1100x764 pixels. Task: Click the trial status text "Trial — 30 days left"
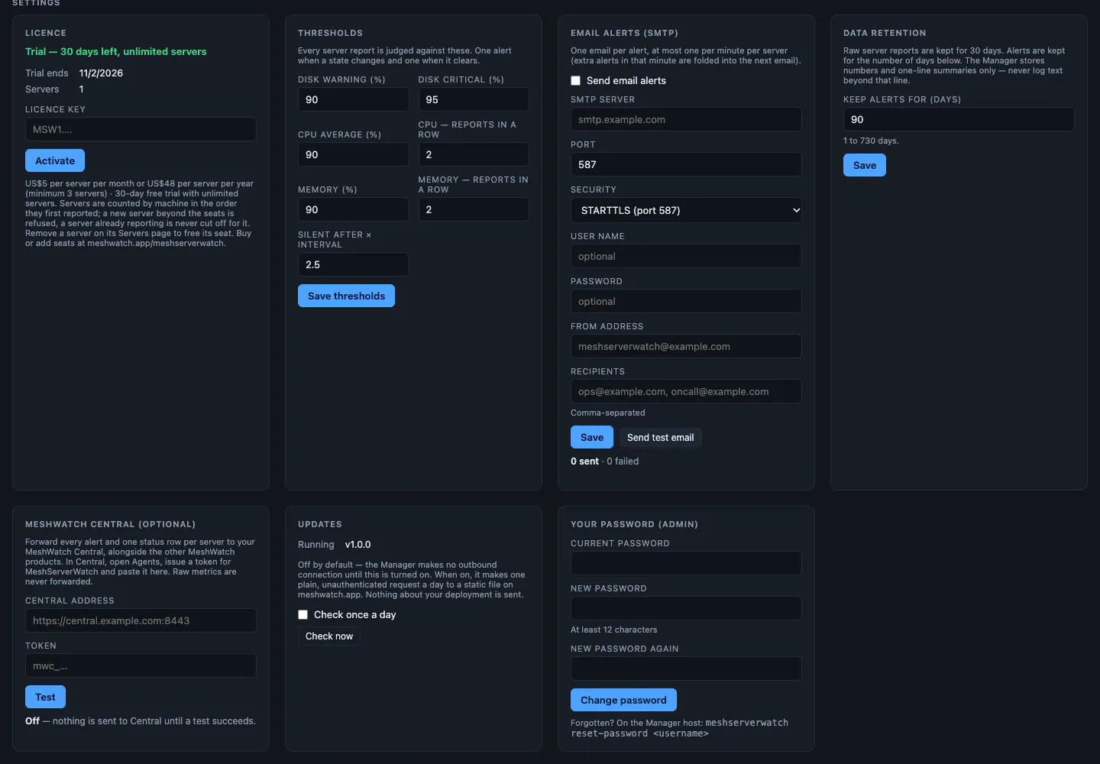click(72, 52)
